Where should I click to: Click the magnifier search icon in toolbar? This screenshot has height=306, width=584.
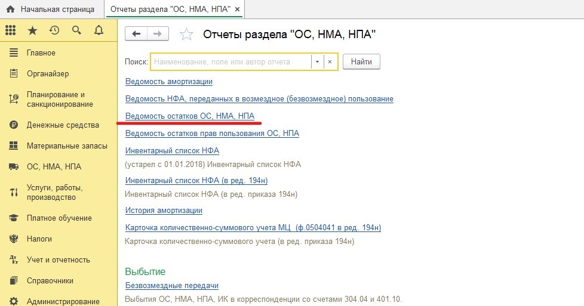(x=76, y=30)
